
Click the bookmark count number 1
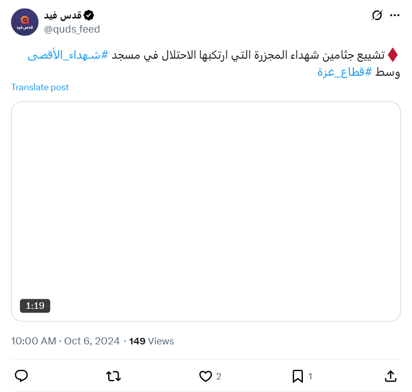pos(310,376)
